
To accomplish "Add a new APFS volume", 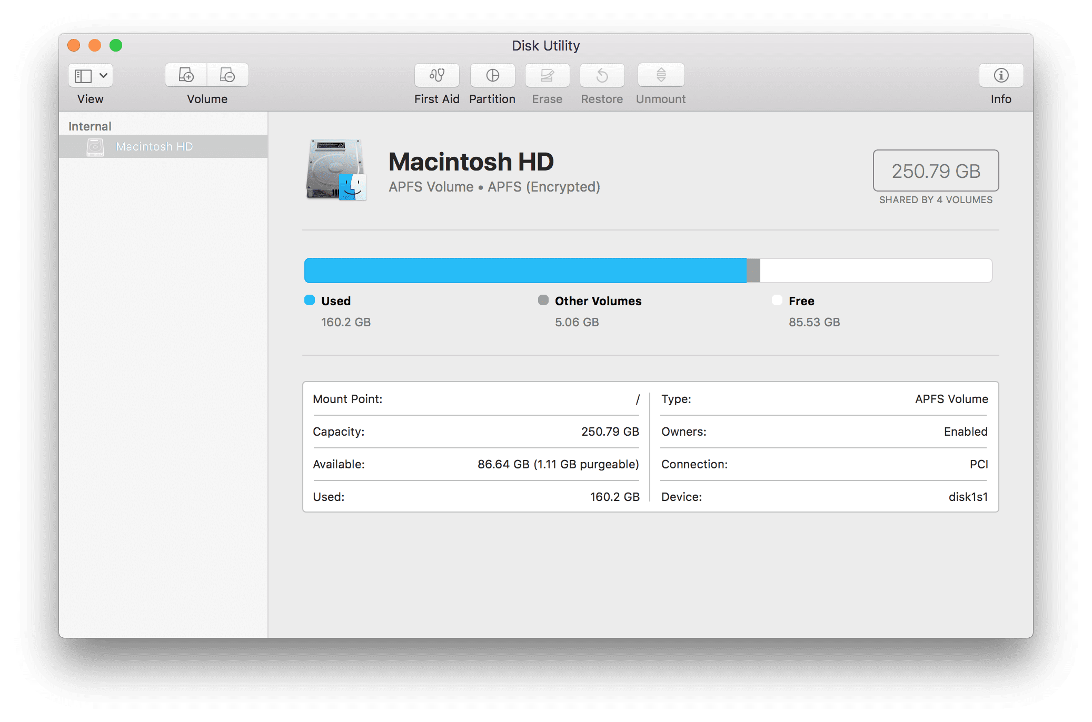I will click(x=186, y=75).
